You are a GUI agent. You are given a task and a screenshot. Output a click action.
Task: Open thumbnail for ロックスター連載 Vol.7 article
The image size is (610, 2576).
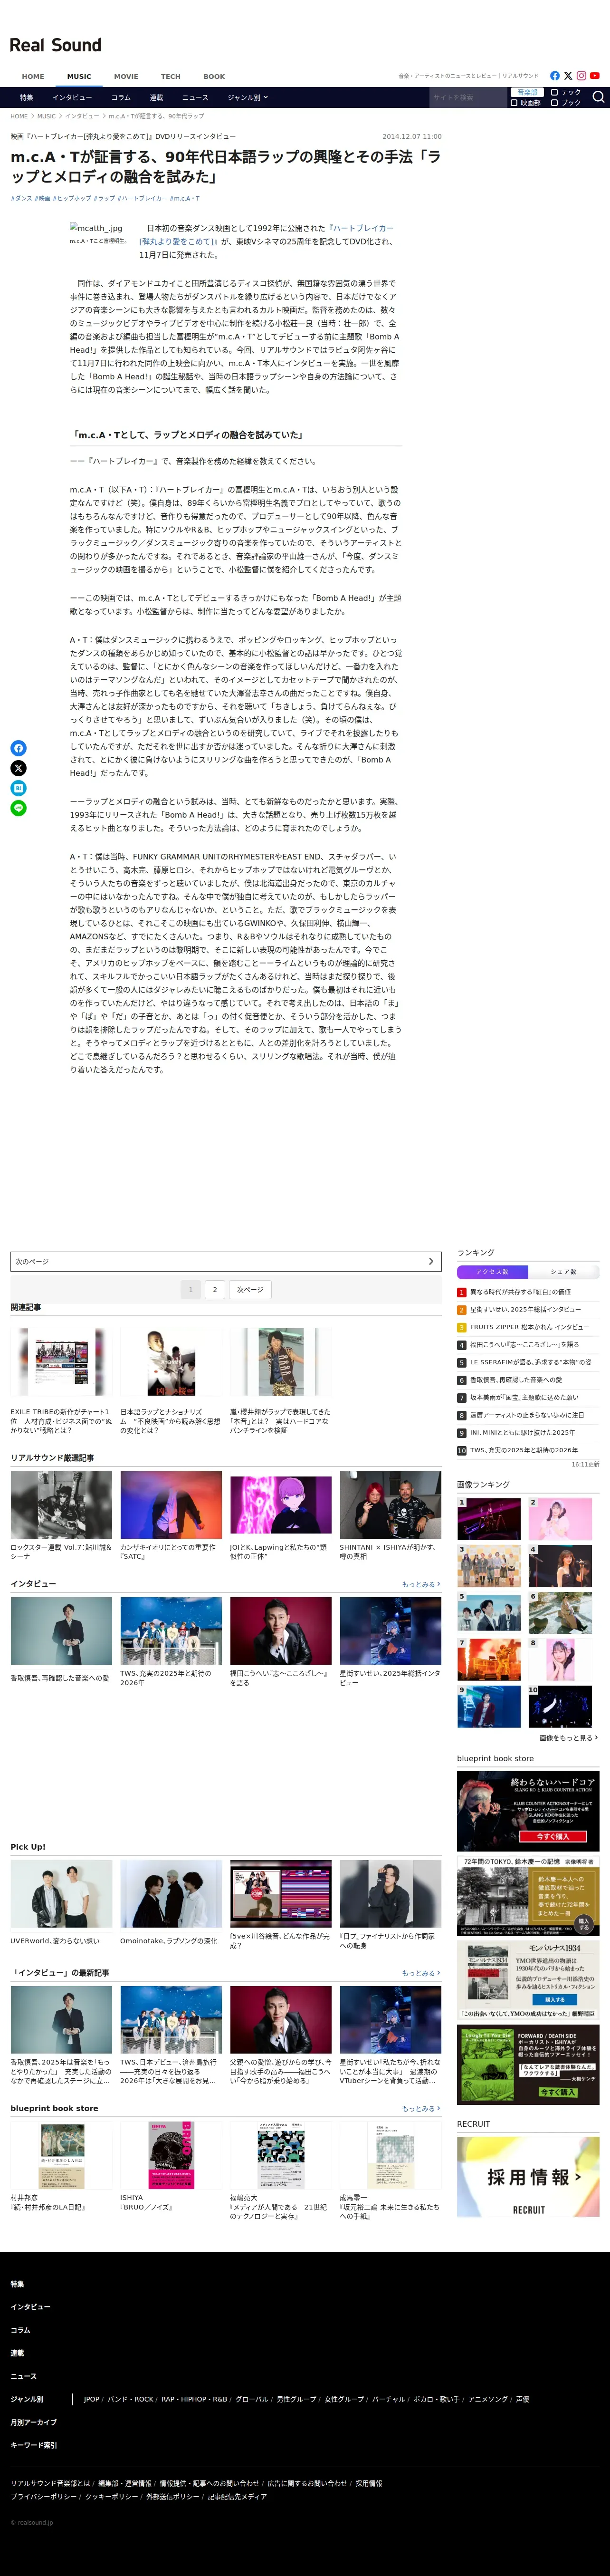coord(61,1505)
